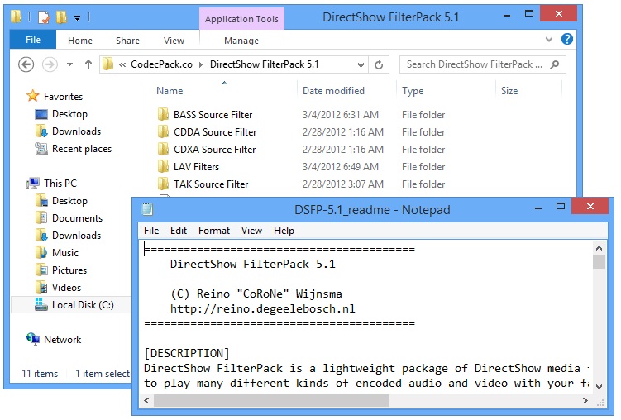Click Properties icon in Quick Access Toolbar
Viewport: 621px width, 420px height.
point(44,17)
